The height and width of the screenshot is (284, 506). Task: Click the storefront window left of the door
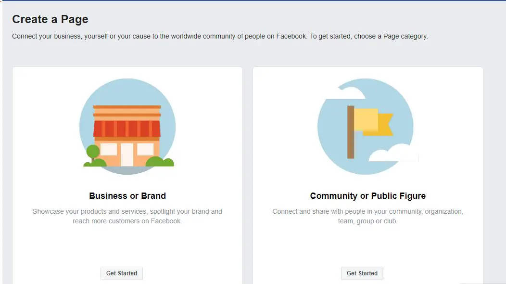[x=109, y=149]
